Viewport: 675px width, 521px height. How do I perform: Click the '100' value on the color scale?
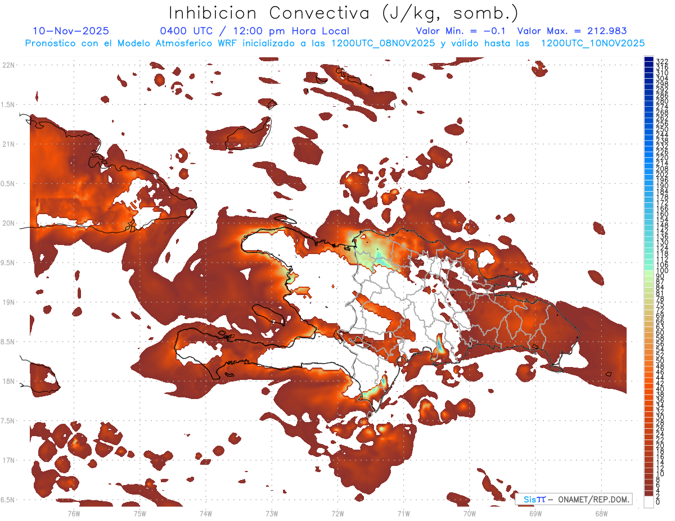pos(661,271)
